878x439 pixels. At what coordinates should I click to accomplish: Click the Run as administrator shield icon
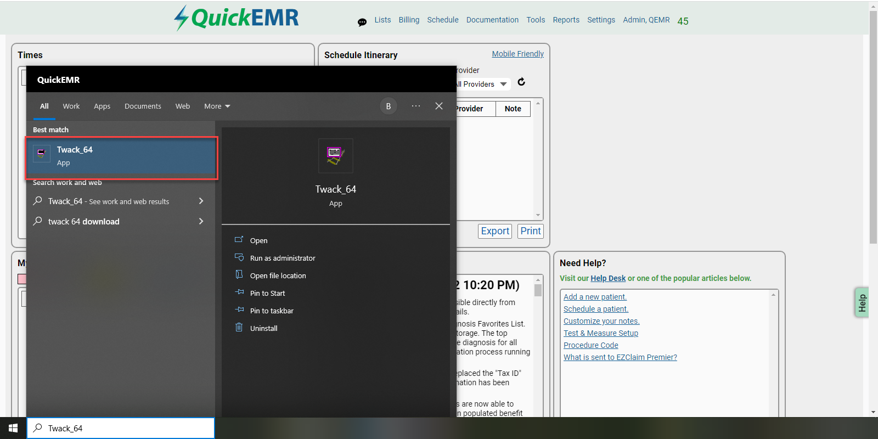[239, 257]
